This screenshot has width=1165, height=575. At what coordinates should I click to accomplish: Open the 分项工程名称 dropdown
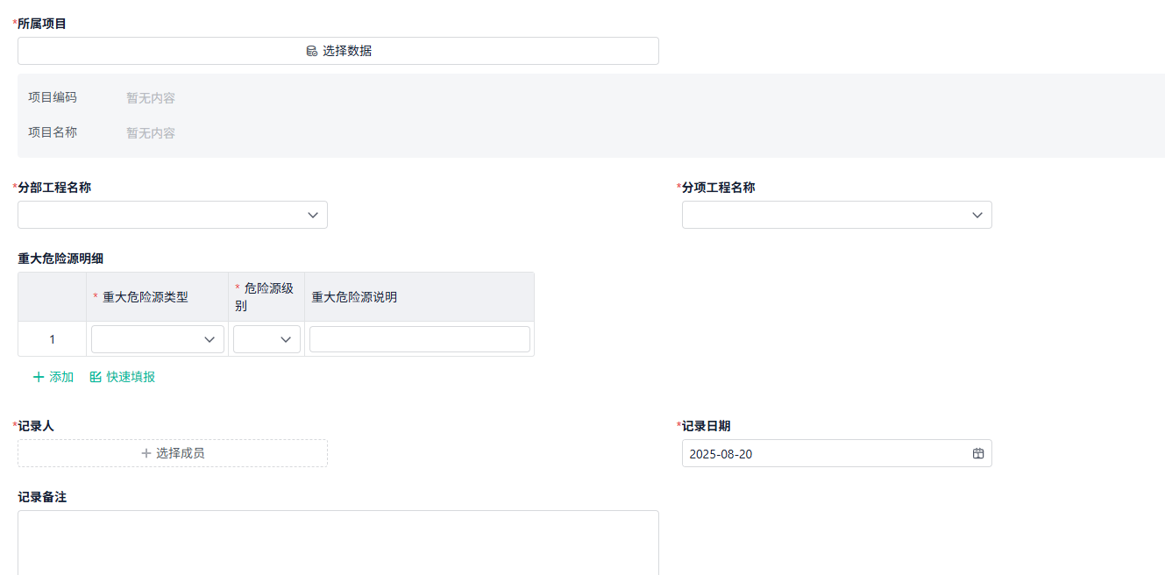point(836,215)
